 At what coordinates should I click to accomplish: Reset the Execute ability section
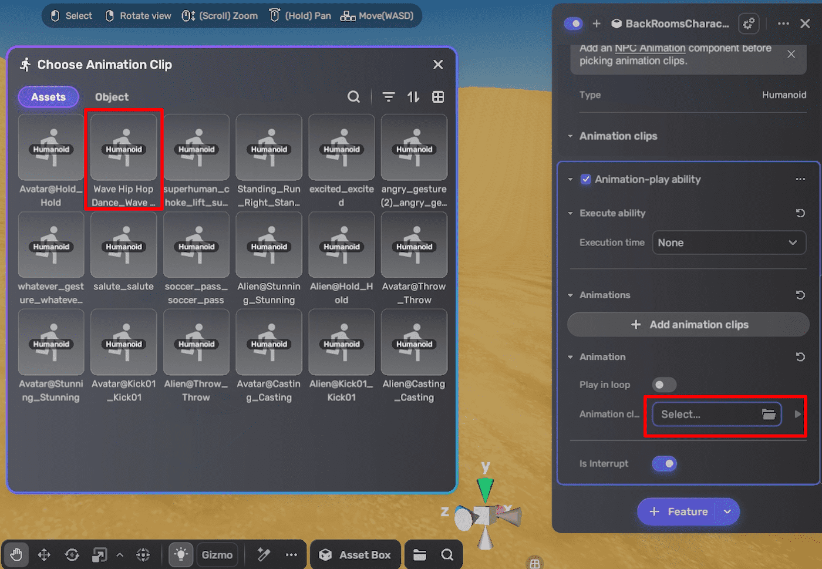pos(800,213)
